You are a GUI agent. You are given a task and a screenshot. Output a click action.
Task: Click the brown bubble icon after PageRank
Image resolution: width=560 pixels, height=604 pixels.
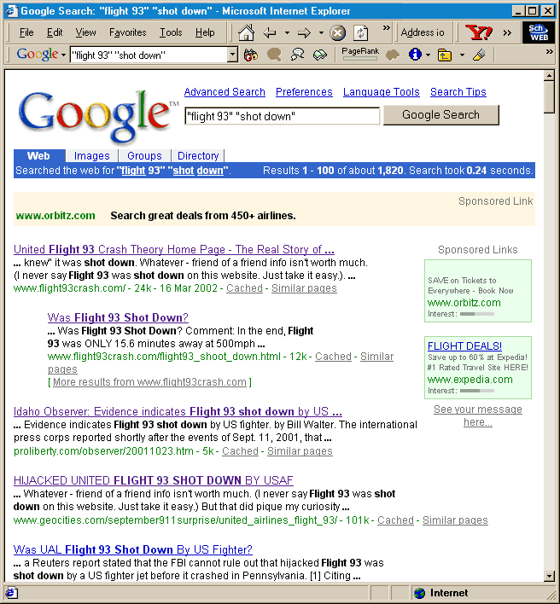click(393, 55)
